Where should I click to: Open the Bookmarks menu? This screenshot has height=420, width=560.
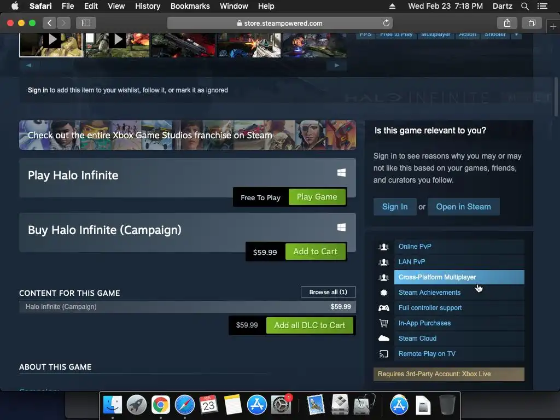[190, 6]
